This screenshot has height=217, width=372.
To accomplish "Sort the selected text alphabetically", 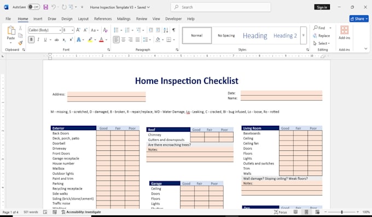I will (166, 30).
